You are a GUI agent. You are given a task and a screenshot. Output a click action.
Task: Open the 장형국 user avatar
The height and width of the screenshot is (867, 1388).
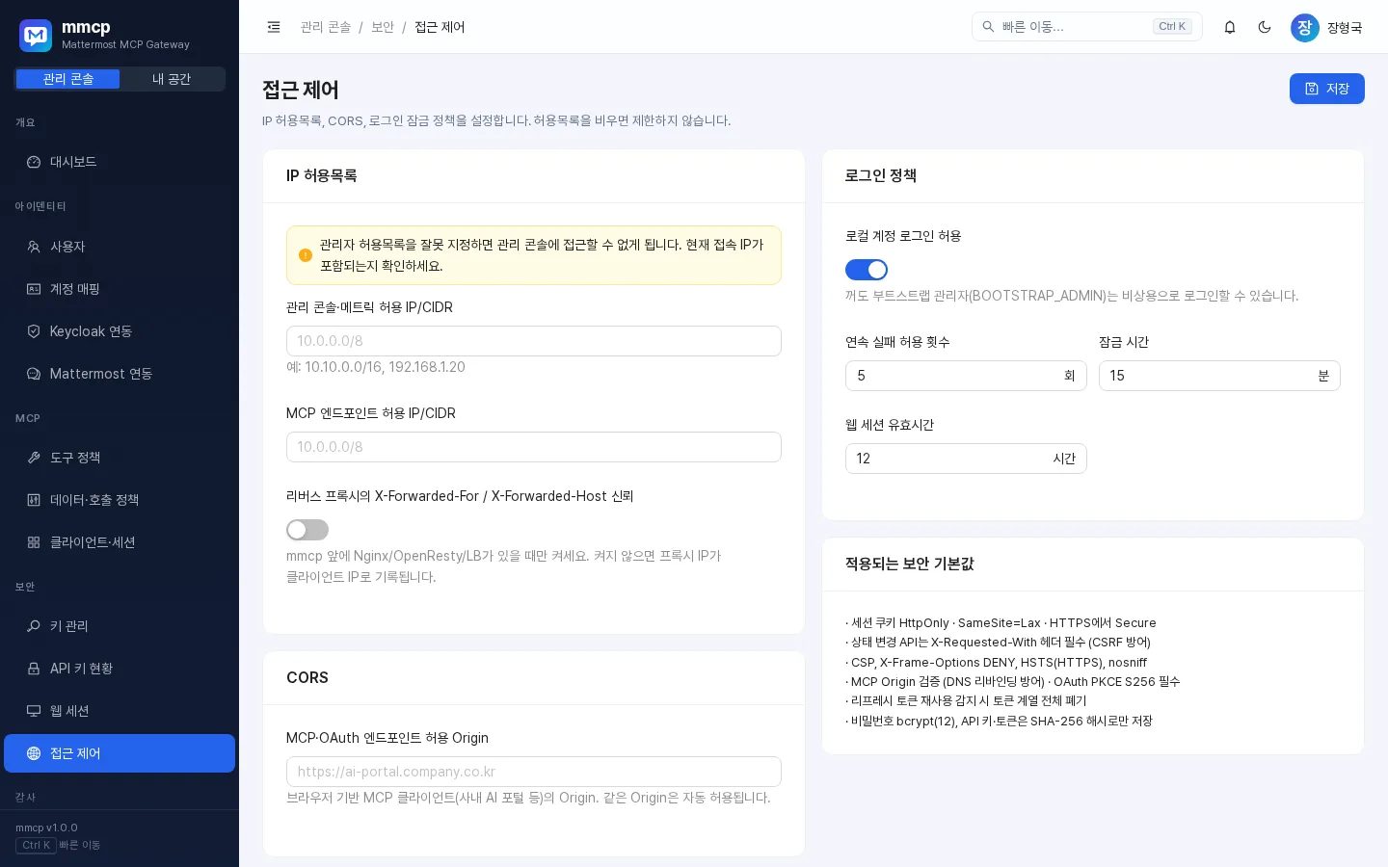pos(1305,27)
